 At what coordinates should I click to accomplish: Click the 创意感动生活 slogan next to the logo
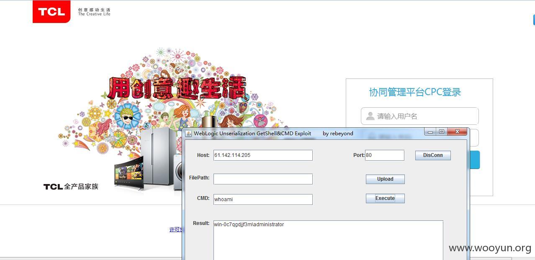coord(94,10)
